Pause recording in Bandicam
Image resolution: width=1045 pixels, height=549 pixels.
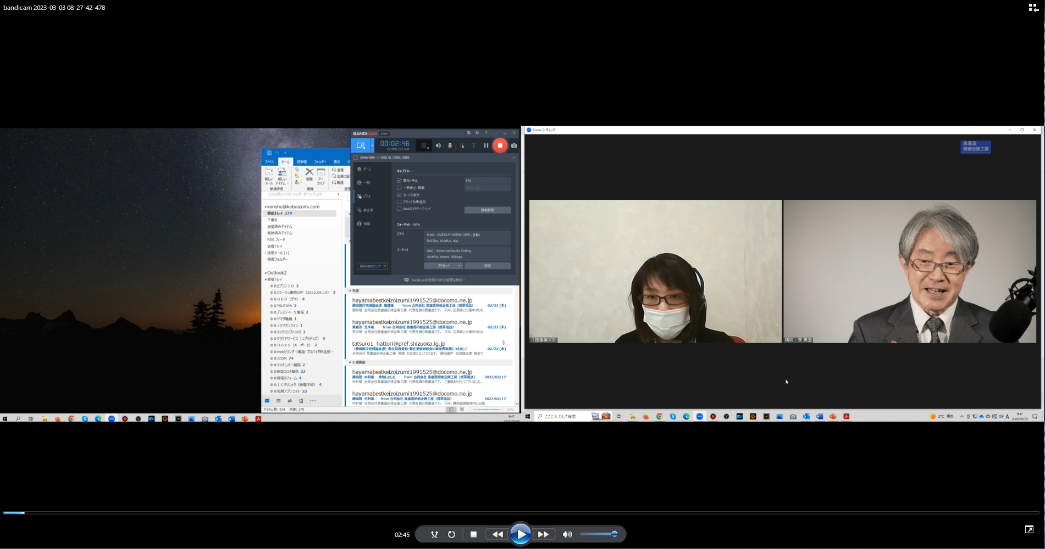486,145
